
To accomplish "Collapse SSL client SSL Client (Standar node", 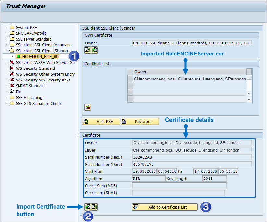I will pos(6,50).
